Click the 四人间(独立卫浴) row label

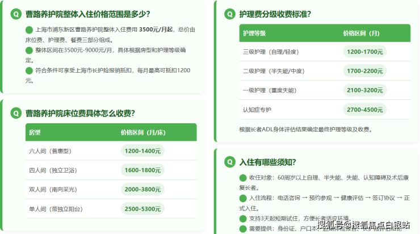click(x=53, y=170)
